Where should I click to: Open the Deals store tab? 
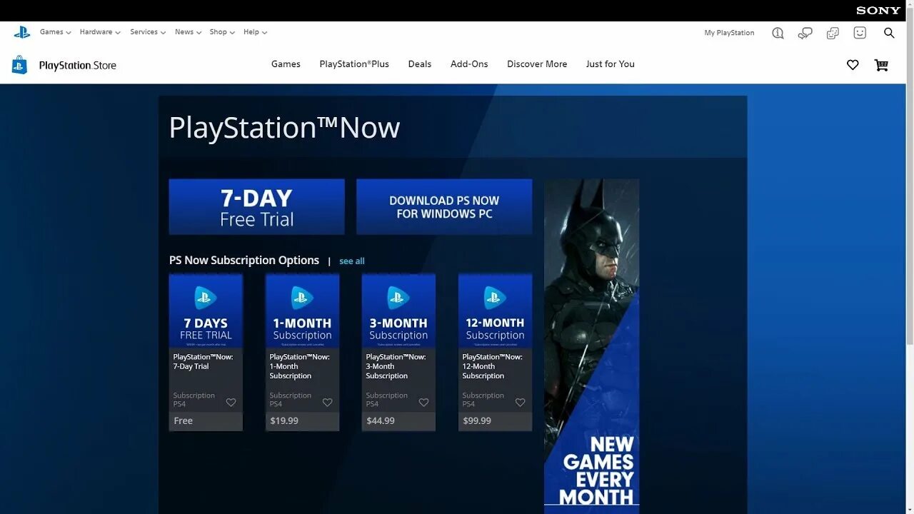pyautogui.click(x=420, y=64)
